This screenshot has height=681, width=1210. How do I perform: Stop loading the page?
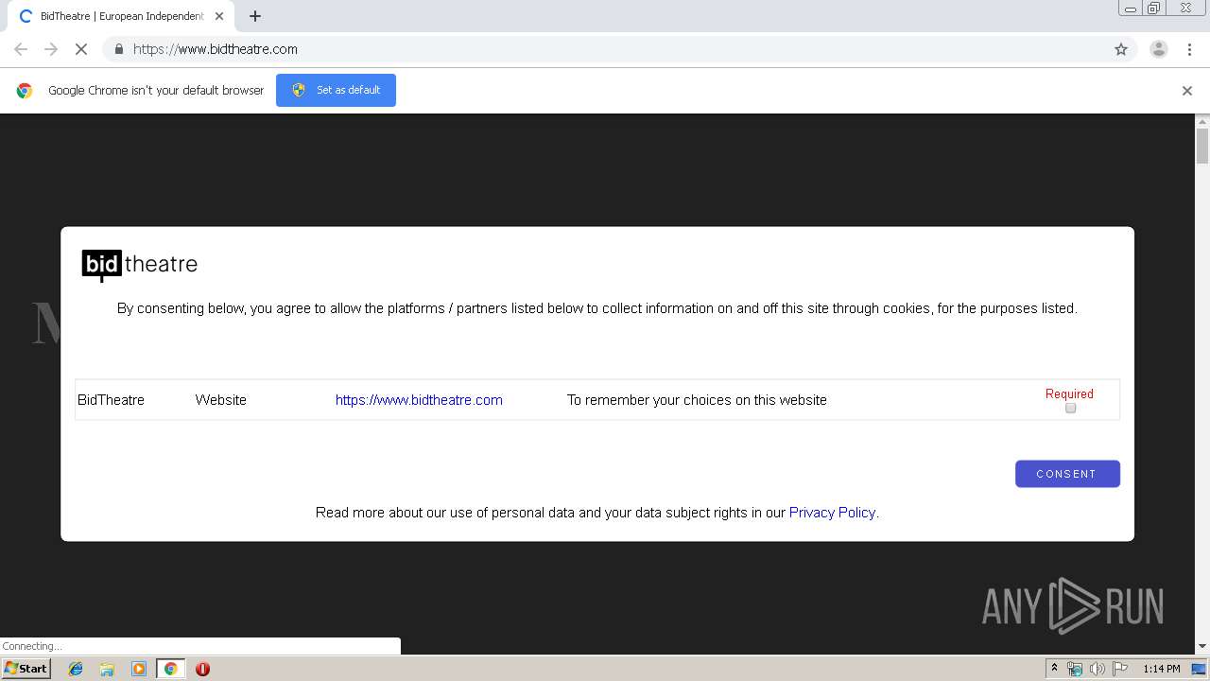(x=81, y=49)
